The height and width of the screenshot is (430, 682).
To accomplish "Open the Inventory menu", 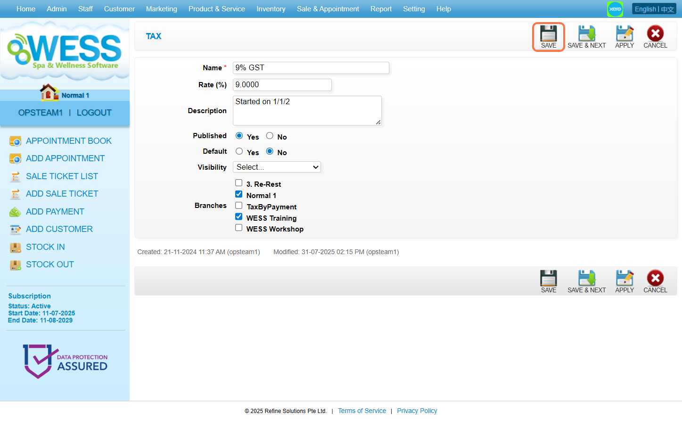I will [x=271, y=9].
